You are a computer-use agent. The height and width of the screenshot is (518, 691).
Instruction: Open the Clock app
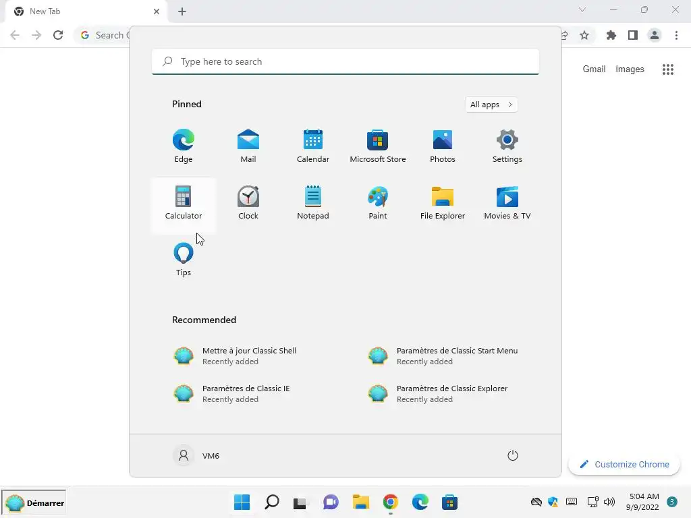pos(248,203)
